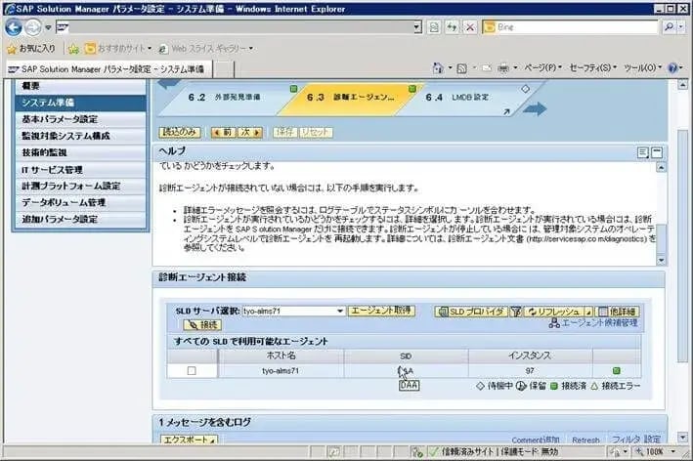Click the browser Forward arrow button
The height and width of the screenshot is (461, 693).
tap(32, 27)
